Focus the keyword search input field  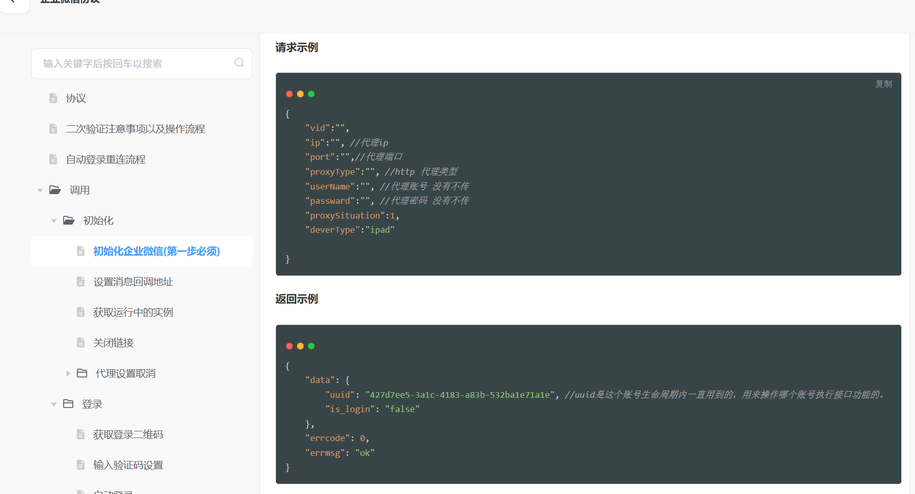(142, 64)
